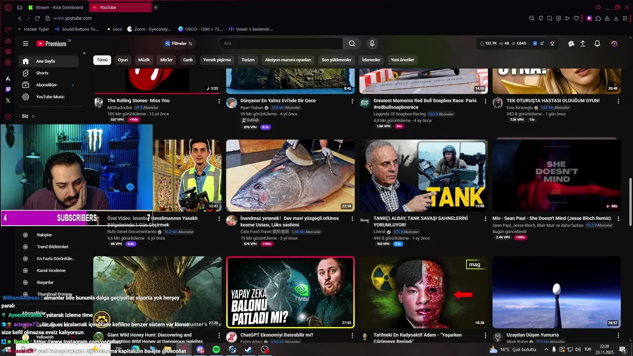This screenshot has width=633, height=356.
Task: Switch to Stream - Kick Dashboard tab
Action: (x=56, y=7)
